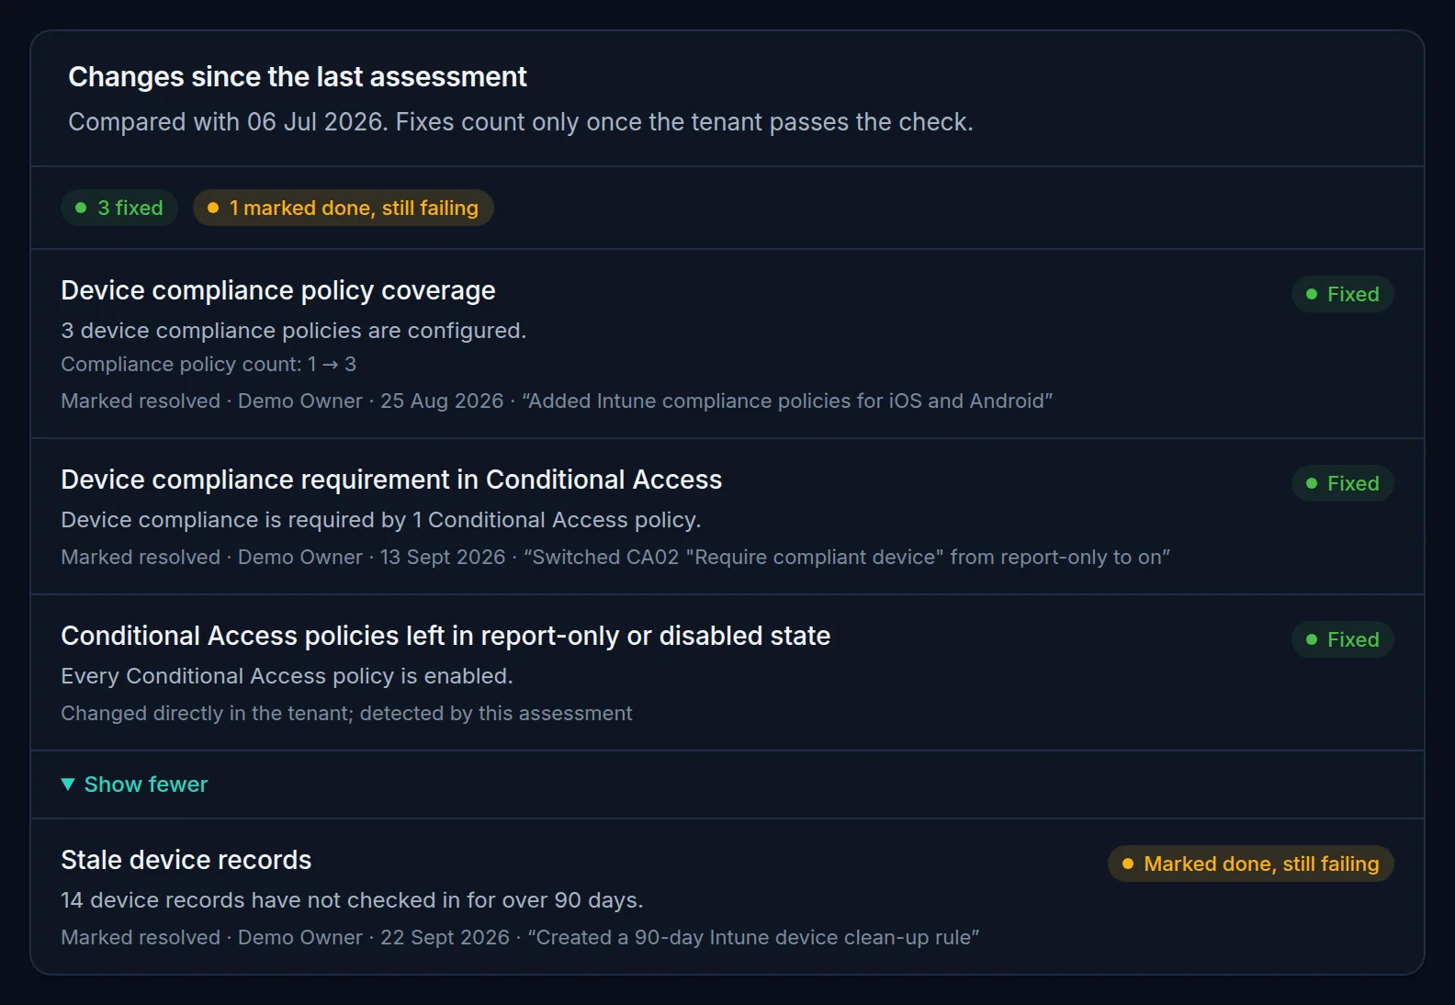Open Conditional Access policies left in report-only item

[446, 636]
